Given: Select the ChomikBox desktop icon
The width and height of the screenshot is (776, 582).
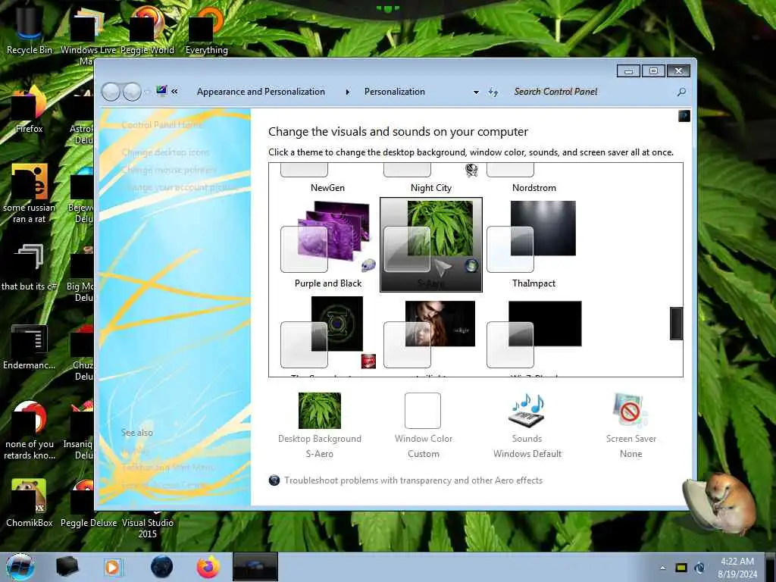Looking at the screenshot, I should [30, 502].
